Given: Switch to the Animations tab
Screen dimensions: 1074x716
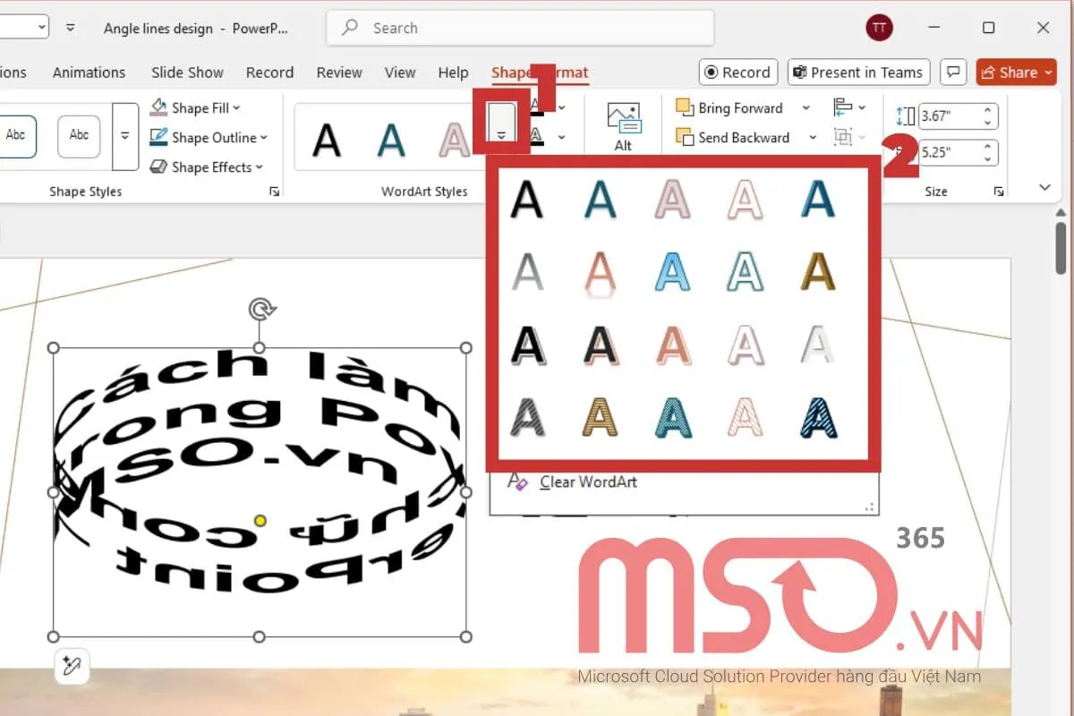Looking at the screenshot, I should click(89, 72).
